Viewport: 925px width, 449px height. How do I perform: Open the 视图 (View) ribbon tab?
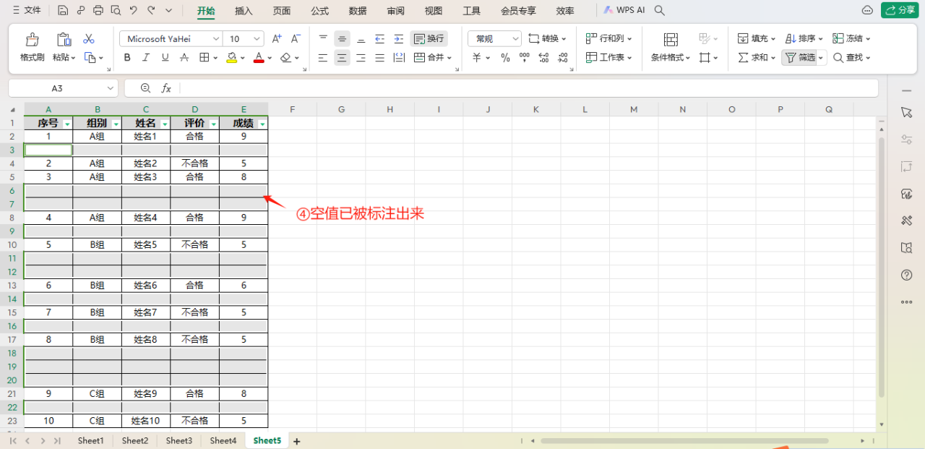tap(434, 11)
